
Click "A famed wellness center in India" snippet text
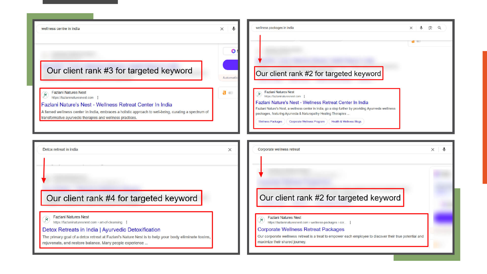click(x=70, y=112)
